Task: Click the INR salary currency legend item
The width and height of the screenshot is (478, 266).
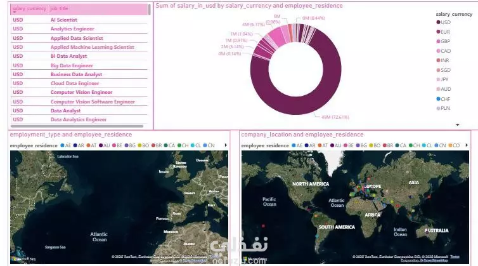Action: click(x=443, y=60)
